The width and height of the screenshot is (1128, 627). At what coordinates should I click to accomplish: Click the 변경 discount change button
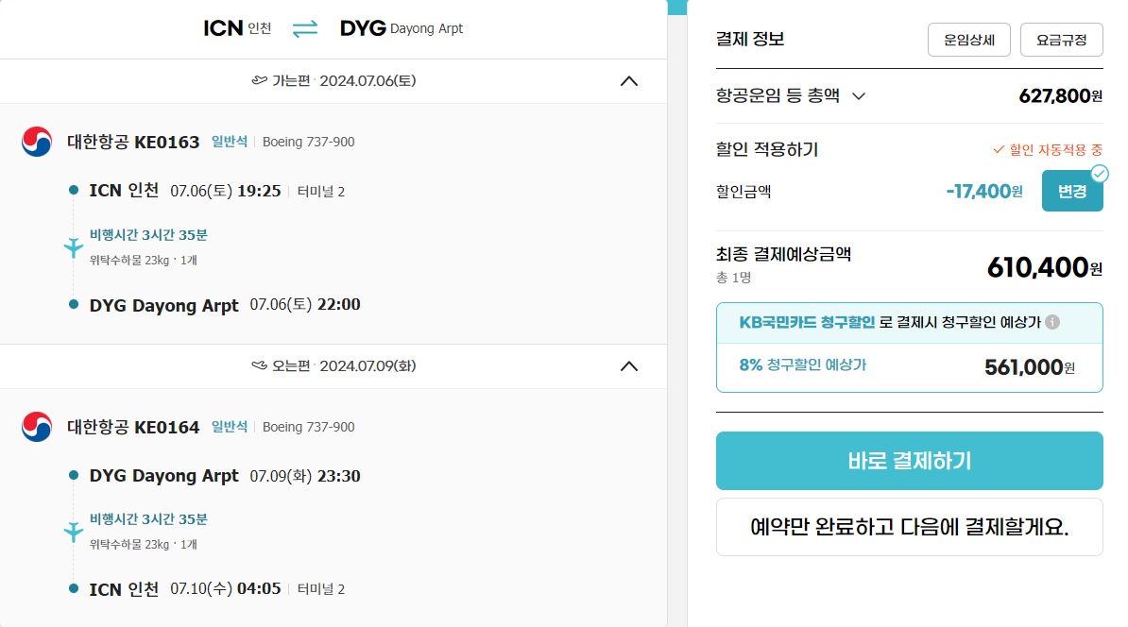[1072, 192]
